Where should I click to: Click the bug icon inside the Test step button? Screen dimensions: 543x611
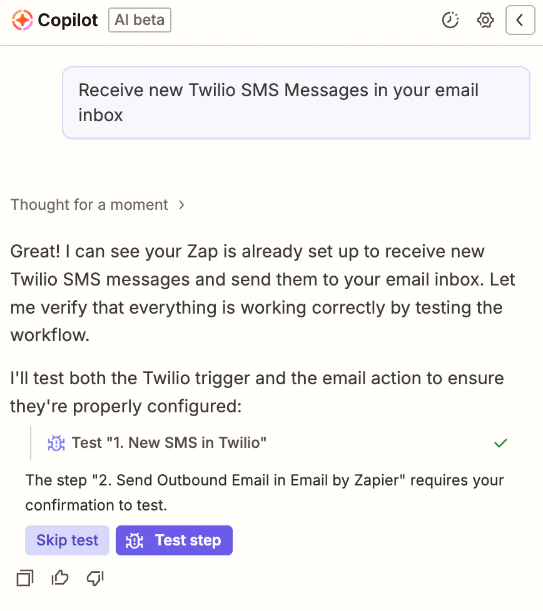(x=134, y=540)
